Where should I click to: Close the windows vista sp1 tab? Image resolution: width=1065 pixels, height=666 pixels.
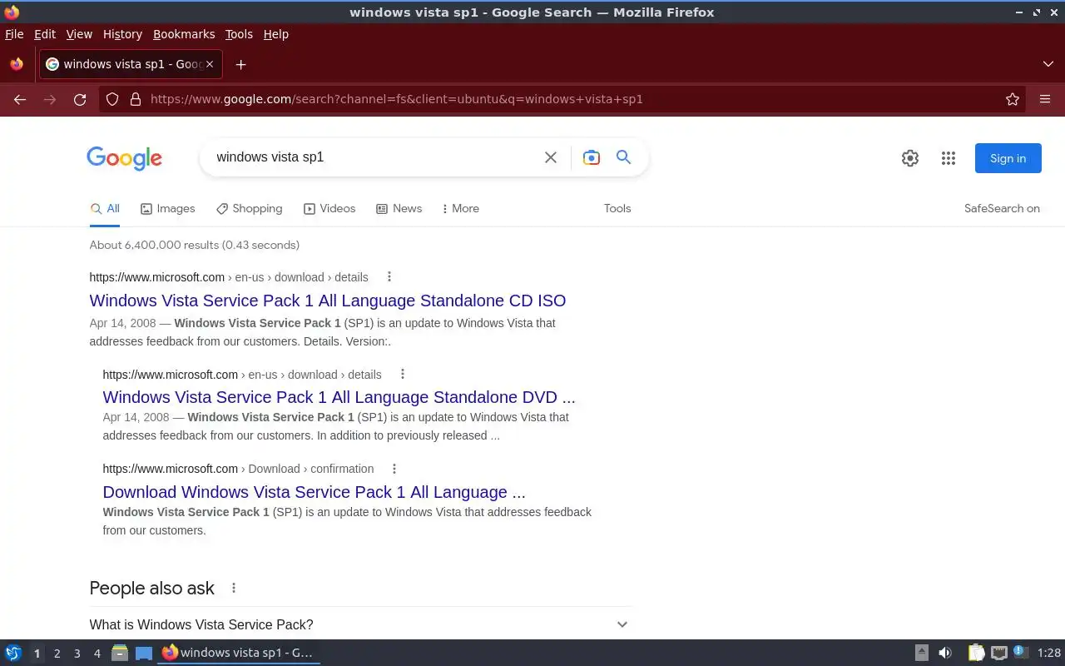[210, 64]
